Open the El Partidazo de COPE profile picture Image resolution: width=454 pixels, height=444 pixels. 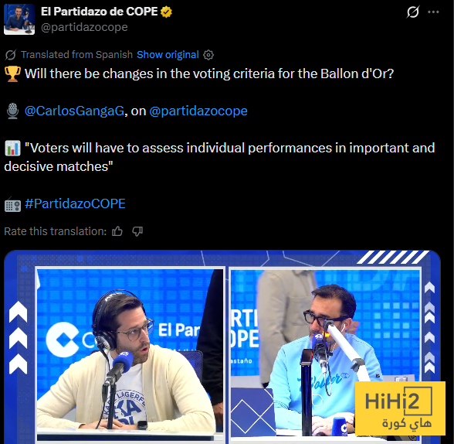19,19
